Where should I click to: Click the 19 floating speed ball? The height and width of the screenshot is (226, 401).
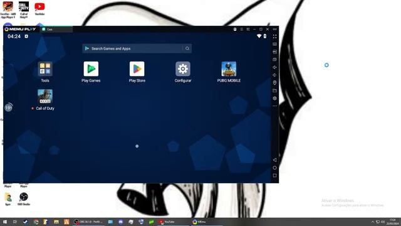(x=8, y=107)
